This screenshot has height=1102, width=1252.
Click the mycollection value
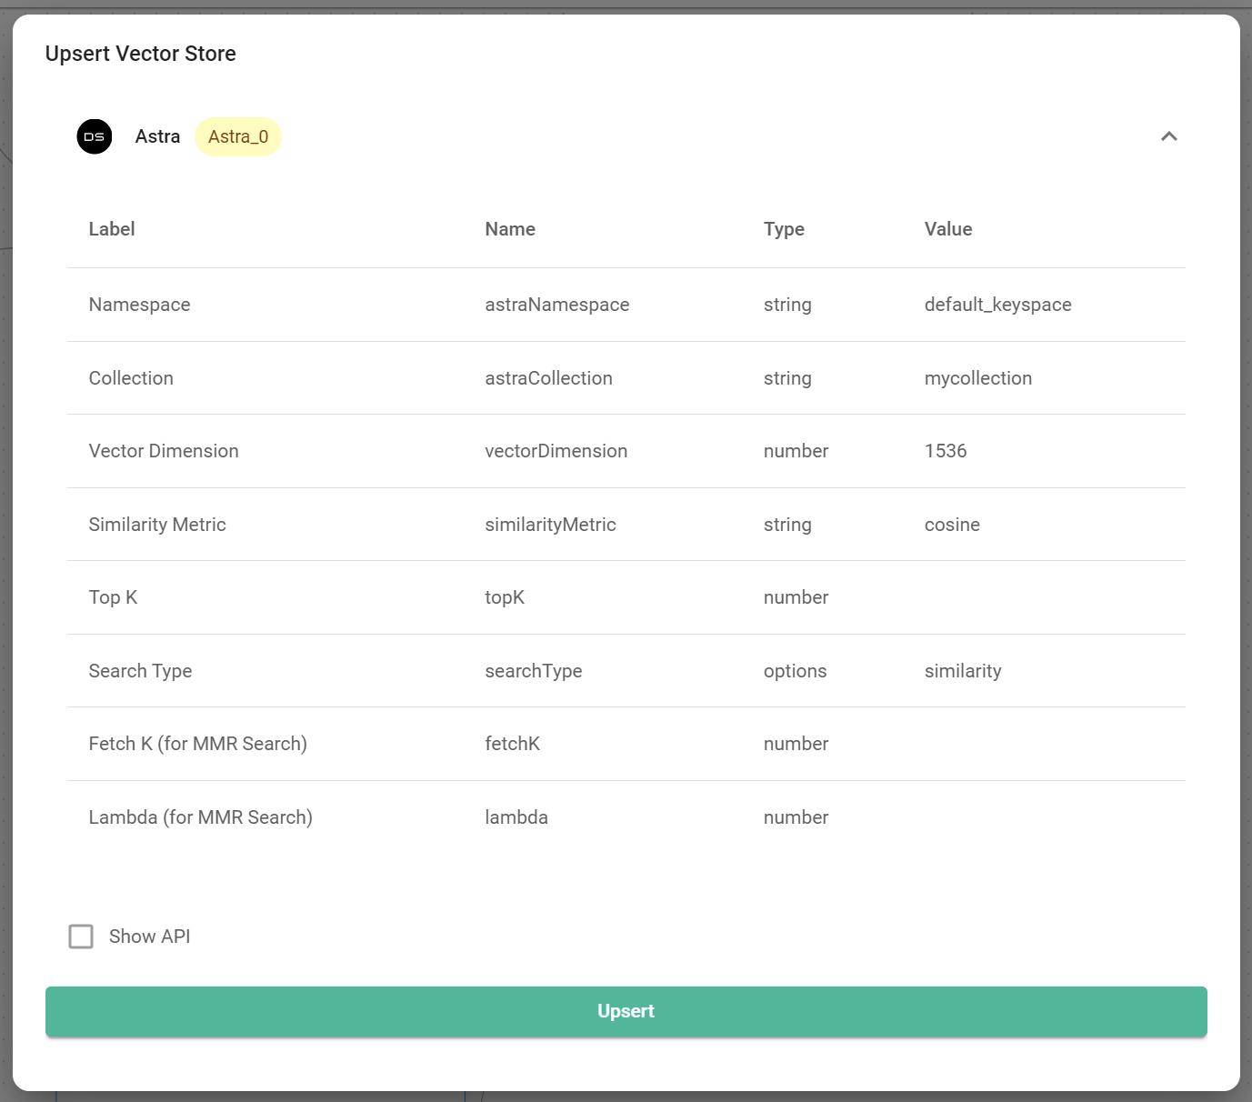[977, 378]
